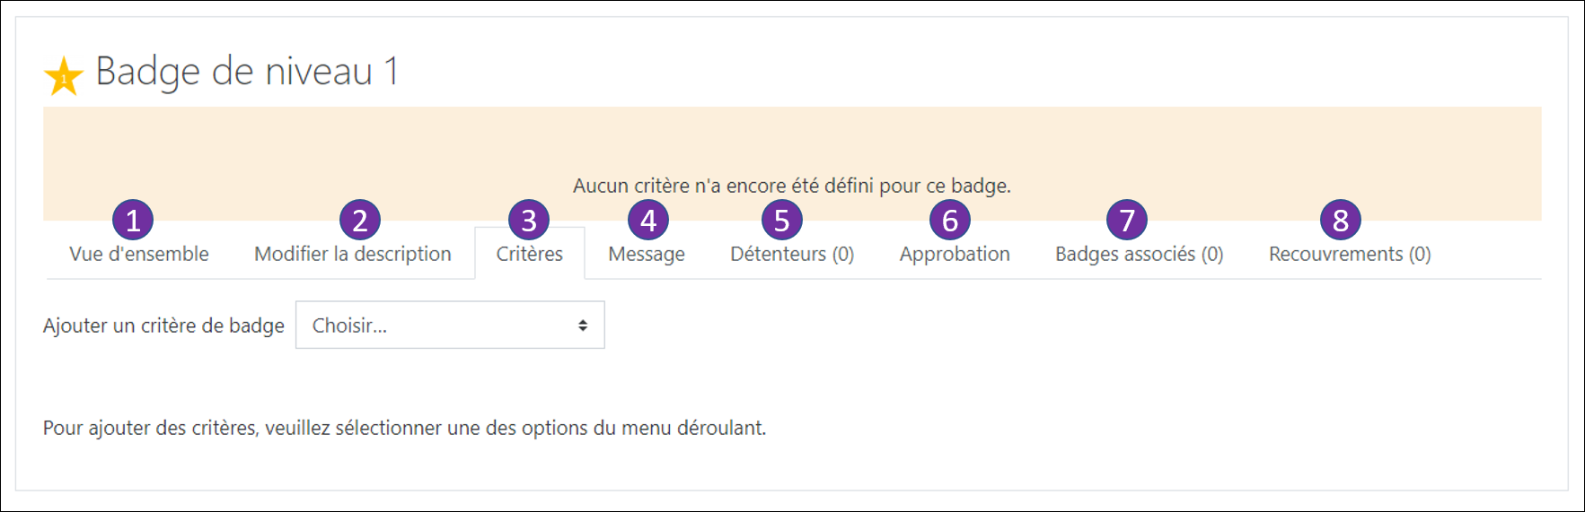Click the purple number 5 marker
The width and height of the screenshot is (1585, 512).
coord(782,220)
